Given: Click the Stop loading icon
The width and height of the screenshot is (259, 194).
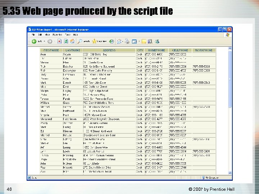Looking at the screenshot, I should pos(59,41).
